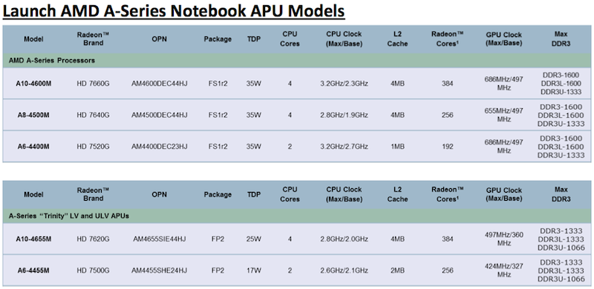Select the 2.8GHz/2.0GHz CPU clock value
The height and width of the screenshot is (289, 594).
click(344, 239)
